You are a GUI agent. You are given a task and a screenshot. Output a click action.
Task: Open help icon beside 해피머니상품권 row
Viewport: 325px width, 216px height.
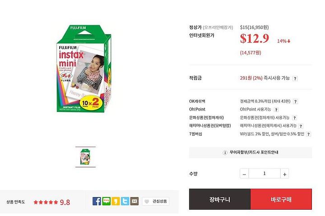coord(301,126)
